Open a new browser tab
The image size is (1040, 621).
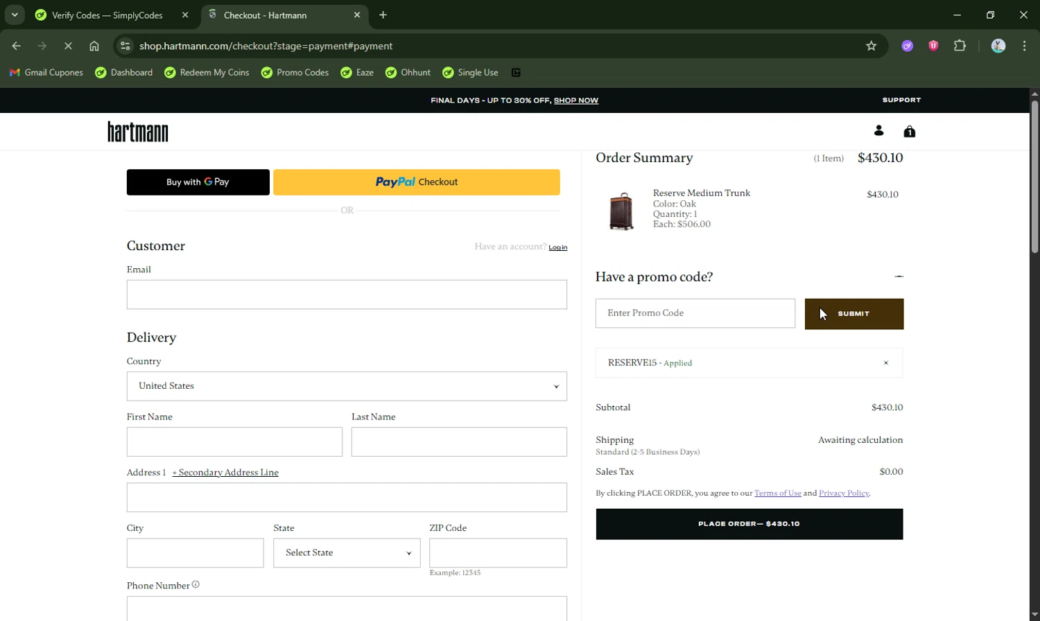(x=383, y=15)
